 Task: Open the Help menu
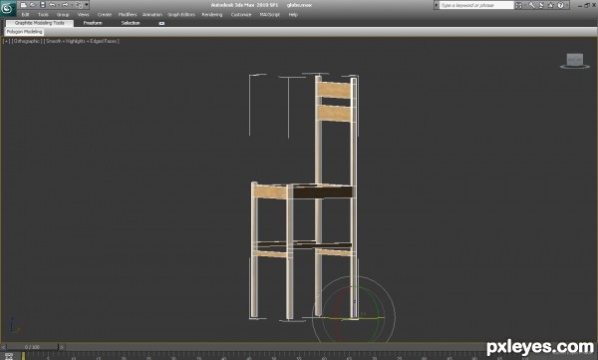point(293,15)
